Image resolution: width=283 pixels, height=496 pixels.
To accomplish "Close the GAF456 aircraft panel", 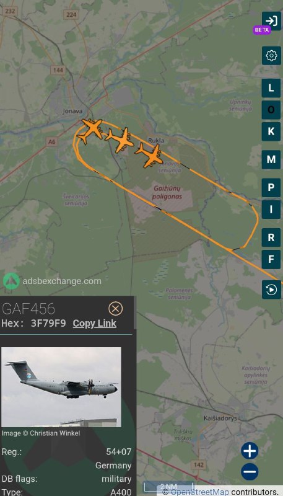I will click(x=116, y=308).
